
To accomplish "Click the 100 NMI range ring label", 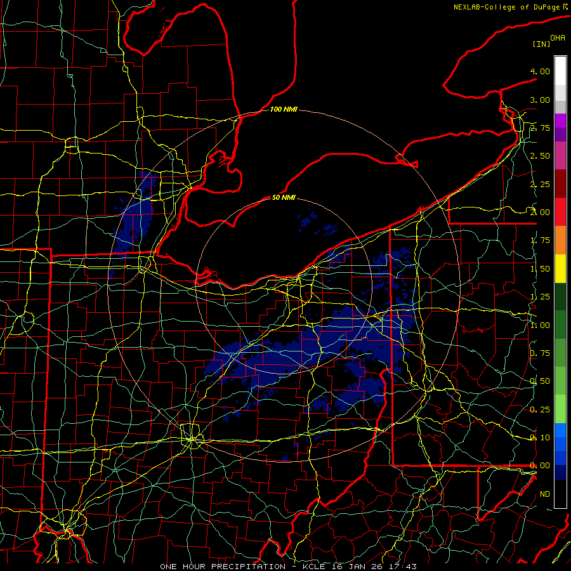I will tap(284, 109).
